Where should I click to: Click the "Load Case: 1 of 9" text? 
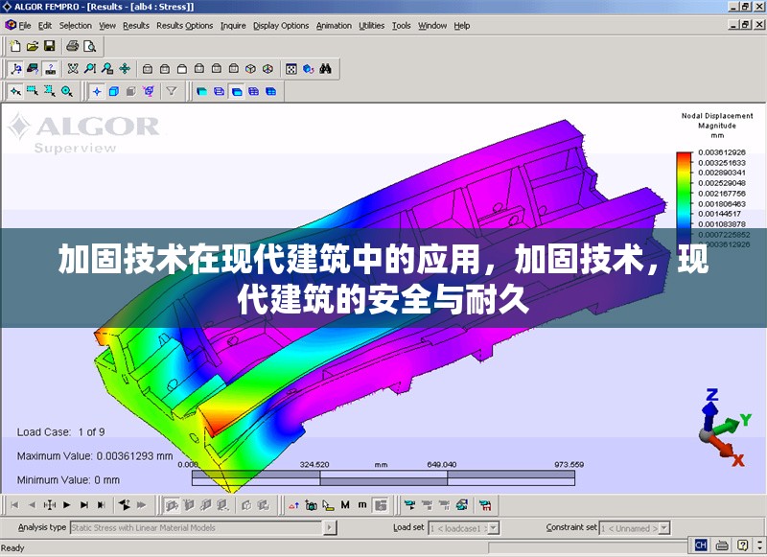(60, 432)
